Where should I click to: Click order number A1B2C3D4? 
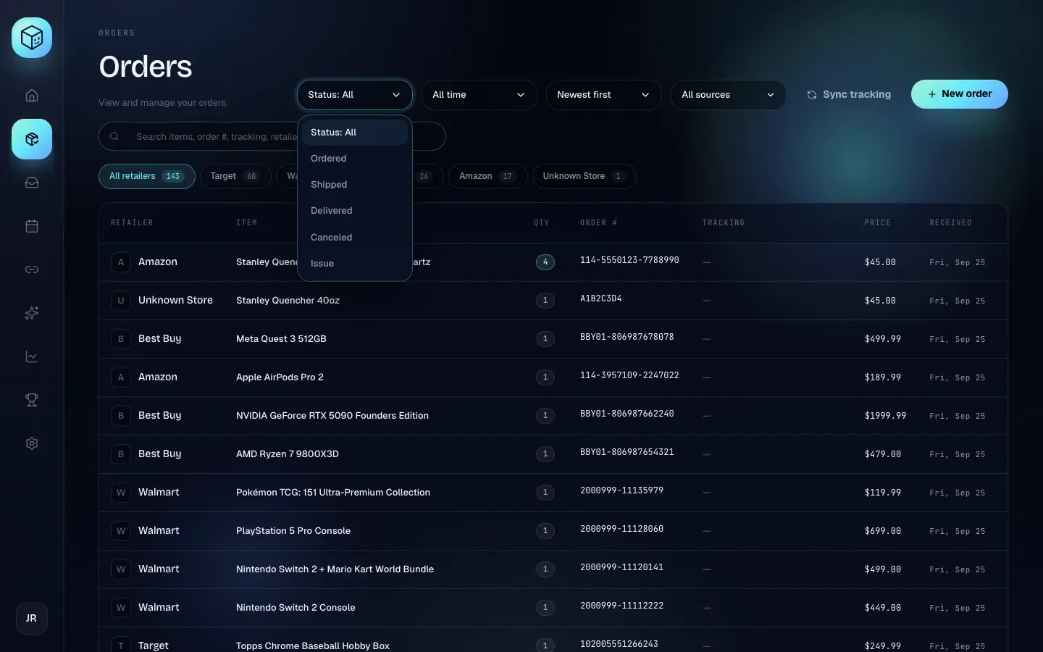point(600,298)
